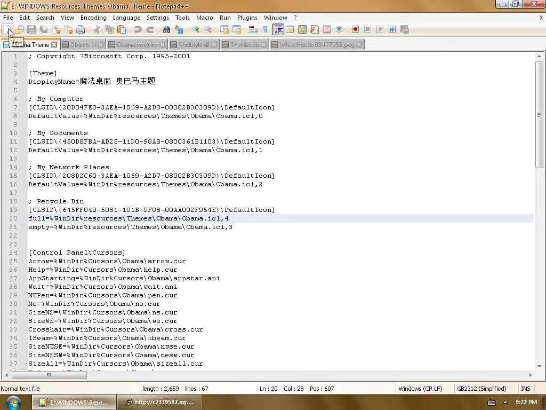The height and width of the screenshot is (410, 546).
Task: Open the Search menu
Action: tap(45, 18)
